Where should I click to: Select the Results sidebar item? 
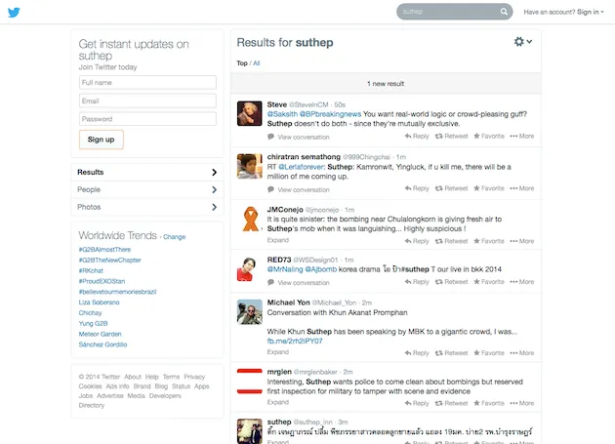coord(147,172)
